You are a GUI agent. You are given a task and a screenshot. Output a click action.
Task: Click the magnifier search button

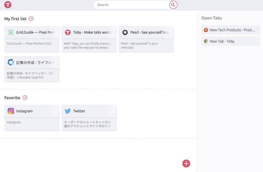click(173, 5)
